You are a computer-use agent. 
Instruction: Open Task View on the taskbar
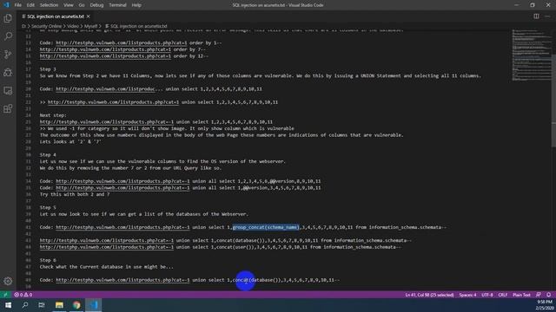pos(42,305)
